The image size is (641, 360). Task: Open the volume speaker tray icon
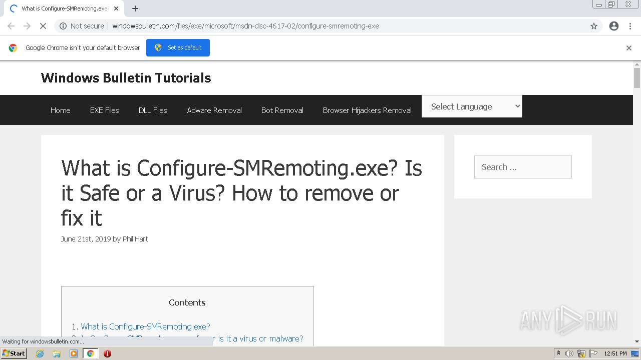pos(569,353)
